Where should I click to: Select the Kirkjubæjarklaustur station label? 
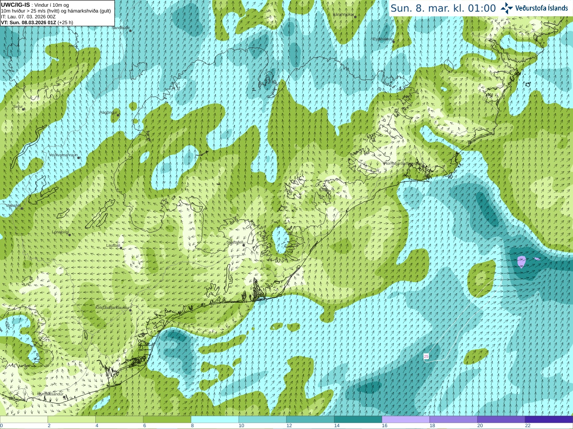[112, 308]
